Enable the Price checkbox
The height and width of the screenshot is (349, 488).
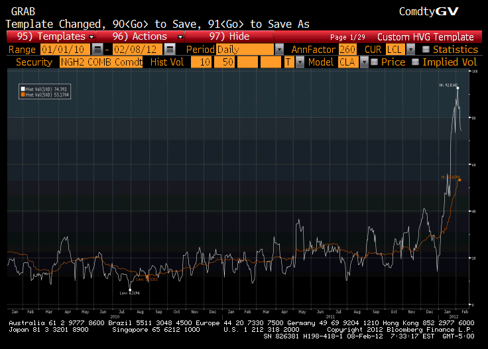(x=375, y=62)
